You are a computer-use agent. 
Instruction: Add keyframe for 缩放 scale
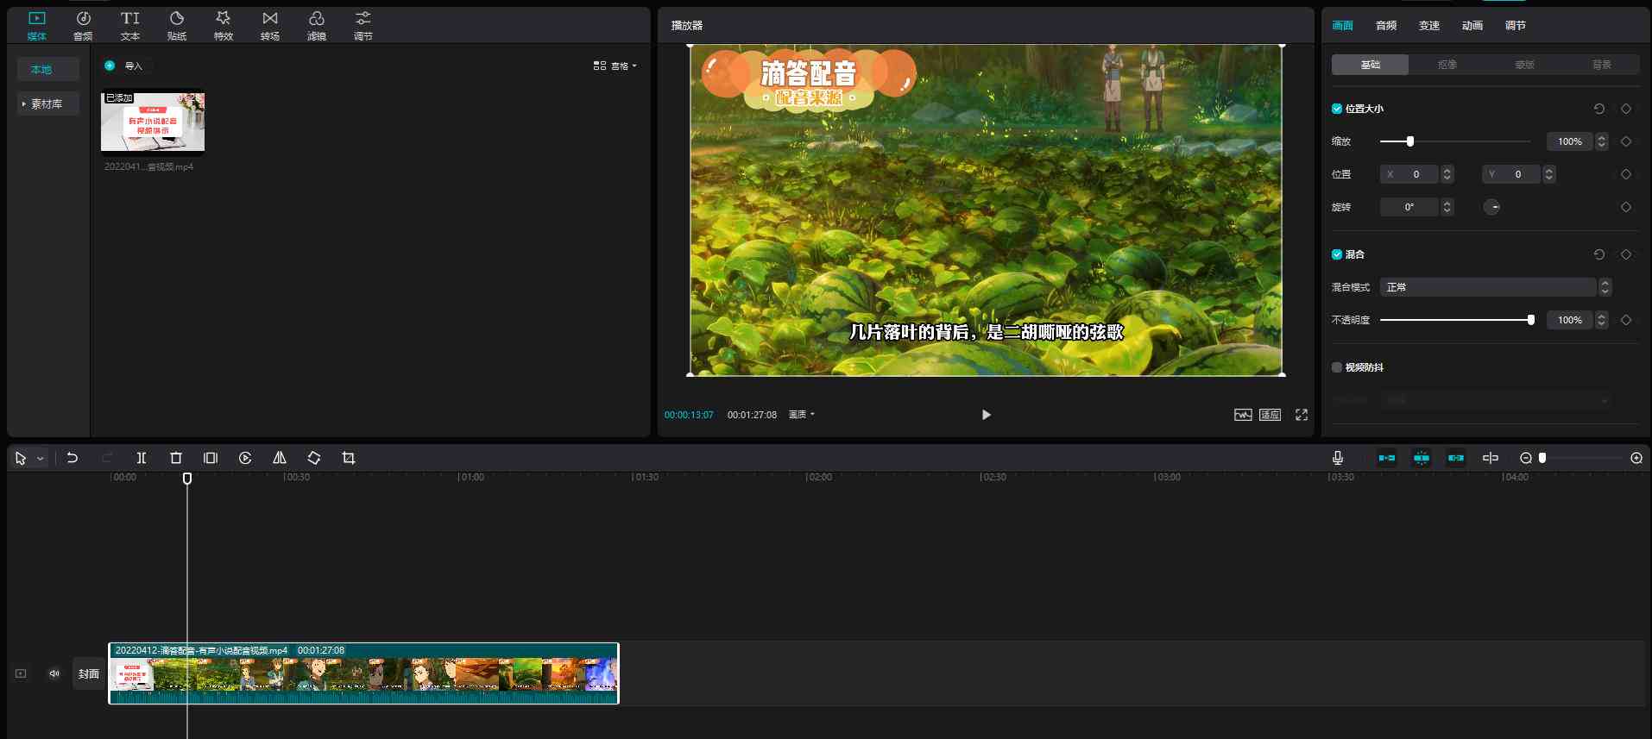click(1626, 141)
